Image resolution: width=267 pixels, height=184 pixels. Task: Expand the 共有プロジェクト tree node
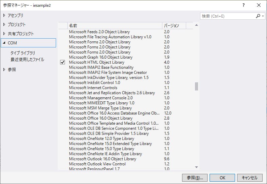pyautogui.click(x=4, y=34)
